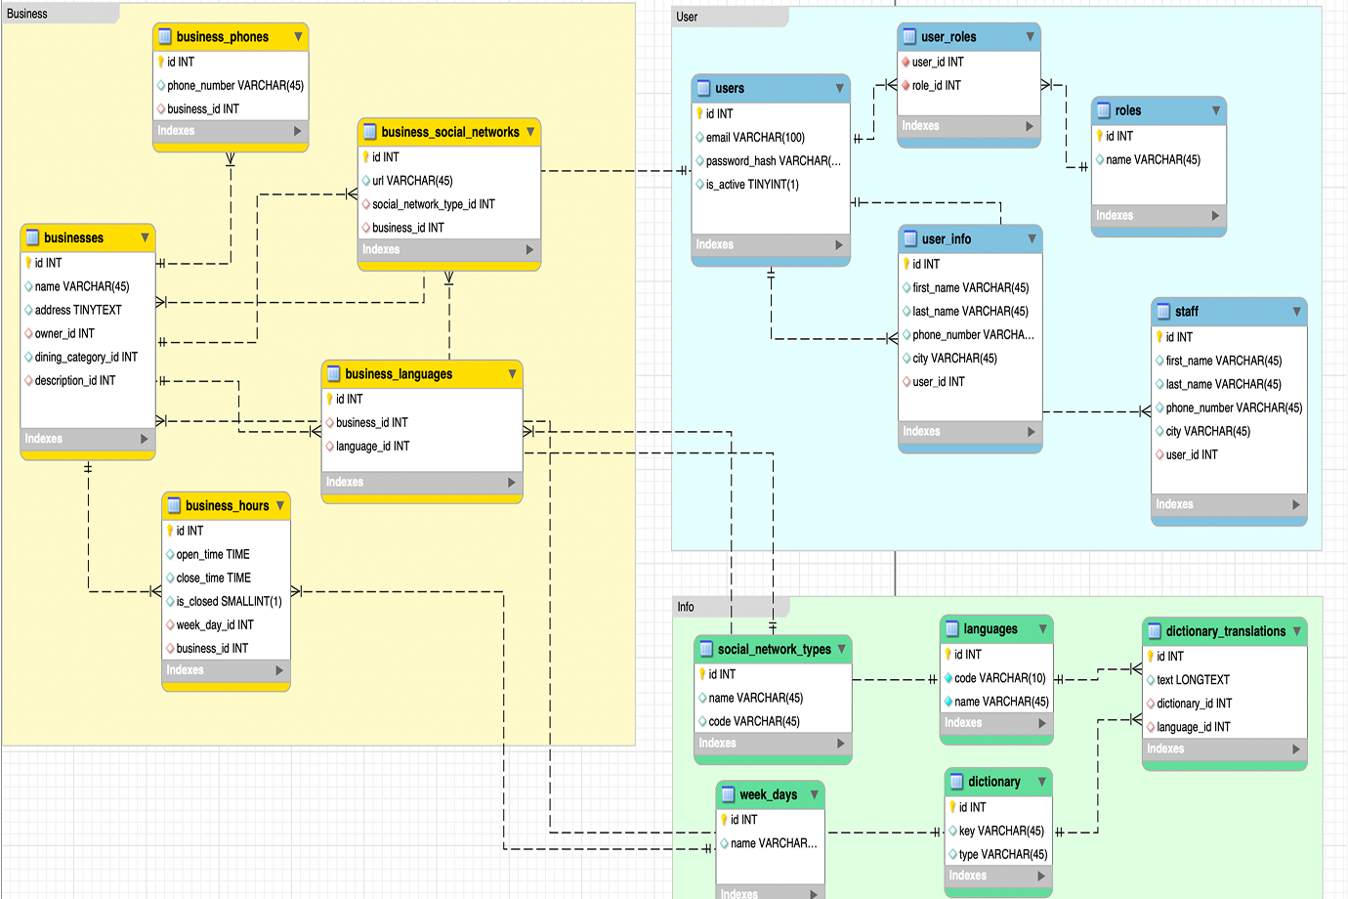This screenshot has width=1348, height=899.
Task: Click primary key icon of users id
Action: [699, 113]
